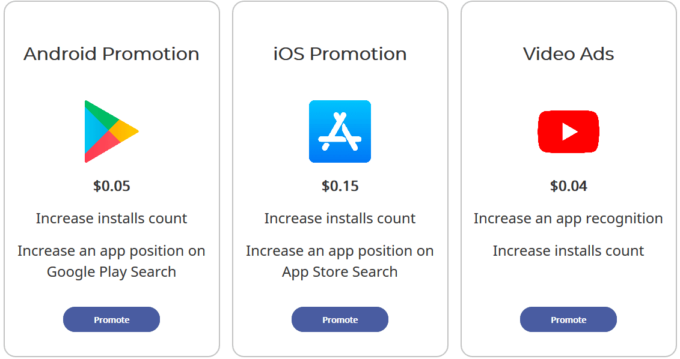
Task: Click iOS card's Increase installs count text
Action: 340,219
